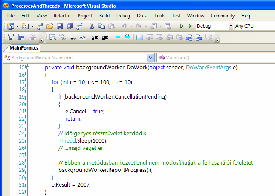The width and height of the screenshot is (275, 196).
Task: Open the Test menu
Action: (x=176, y=16)
